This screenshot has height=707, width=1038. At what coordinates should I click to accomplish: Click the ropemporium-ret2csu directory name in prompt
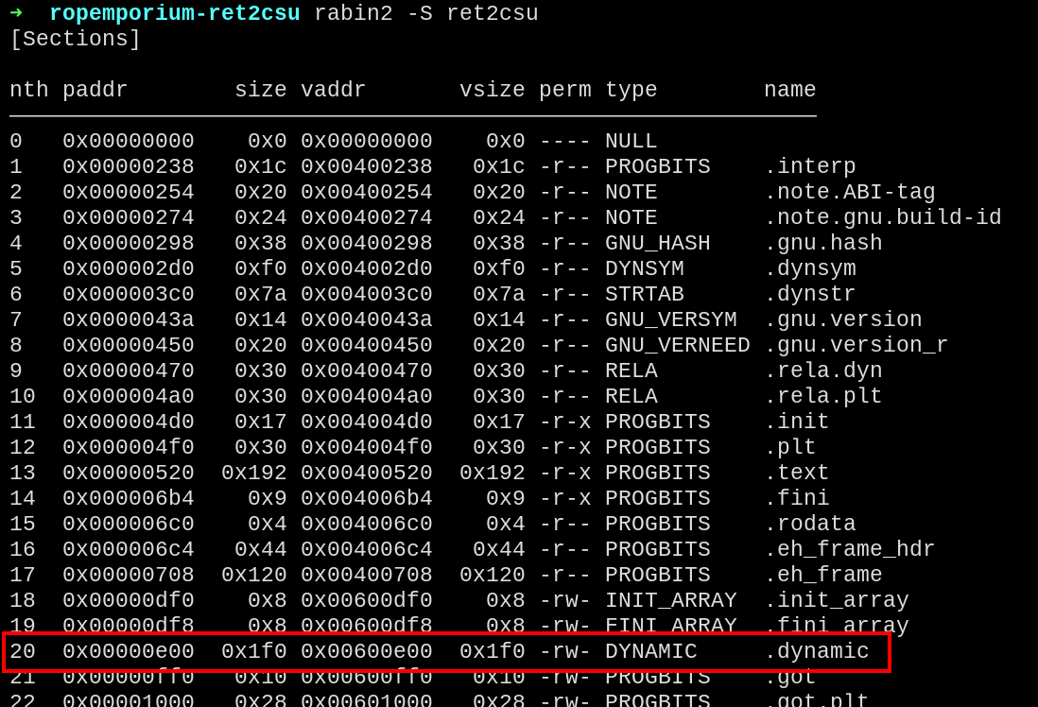coord(174,14)
